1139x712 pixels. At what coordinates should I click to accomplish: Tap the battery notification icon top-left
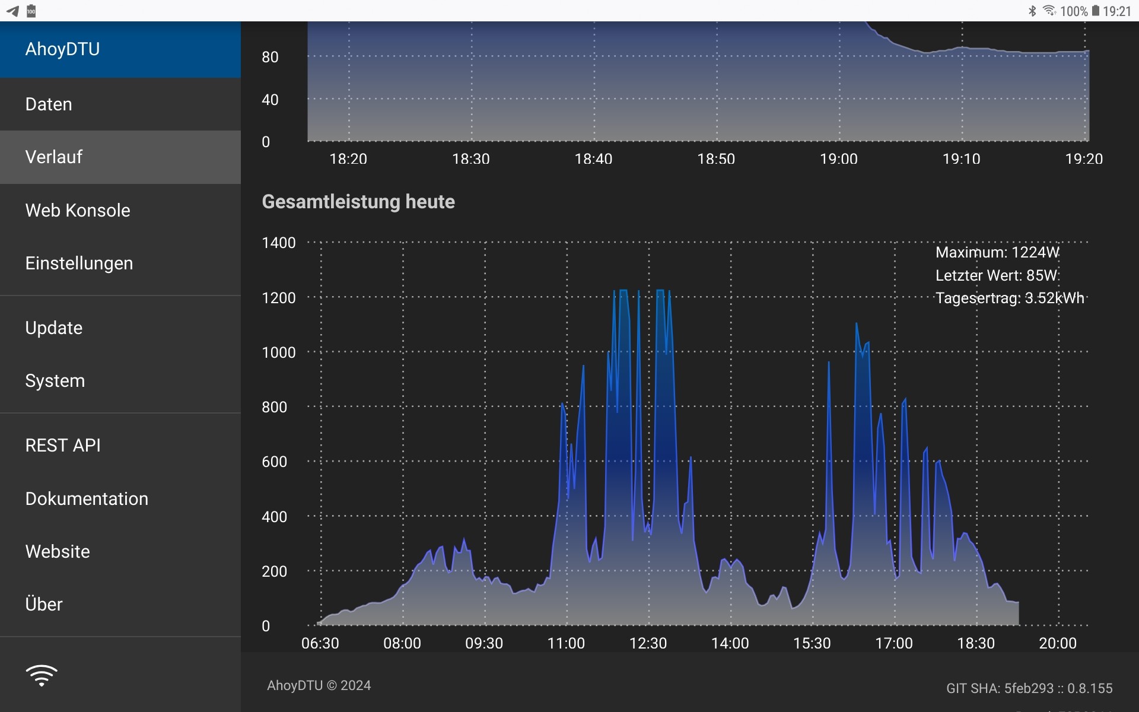click(31, 11)
